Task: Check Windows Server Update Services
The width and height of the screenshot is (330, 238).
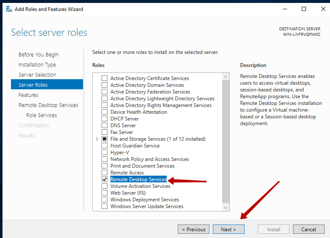Action: (x=105, y=206)
